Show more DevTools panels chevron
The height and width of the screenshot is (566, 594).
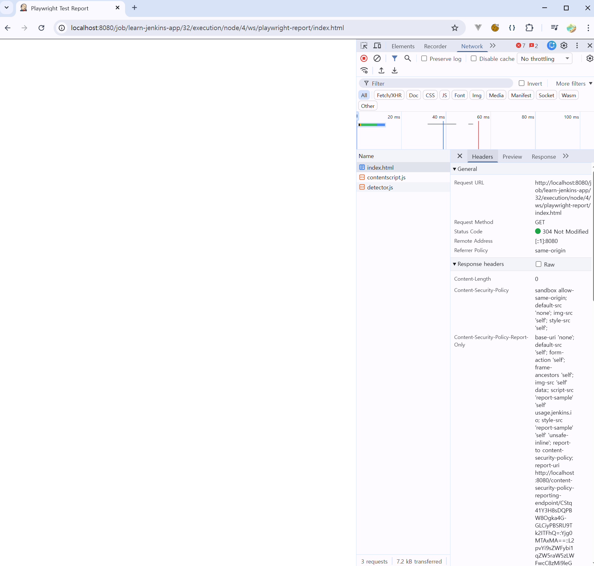pos(493,46)
